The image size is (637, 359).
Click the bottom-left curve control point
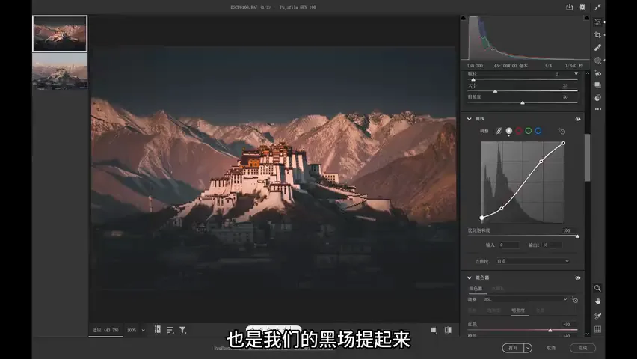tap(481, 218)
